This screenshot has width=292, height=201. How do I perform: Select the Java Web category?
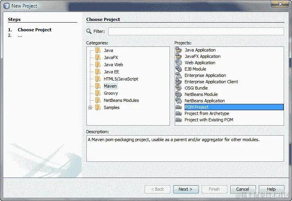tap(113, 65)
